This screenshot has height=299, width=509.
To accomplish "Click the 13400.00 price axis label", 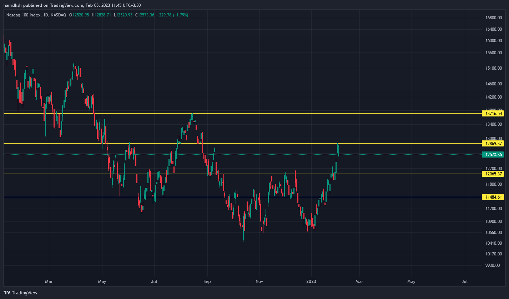I will click(x=494, y=125).
